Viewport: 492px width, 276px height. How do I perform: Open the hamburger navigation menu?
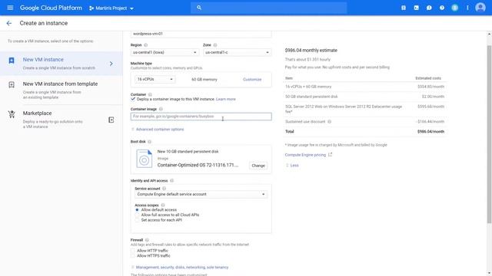pyautogui.click(x=10, y=8)
